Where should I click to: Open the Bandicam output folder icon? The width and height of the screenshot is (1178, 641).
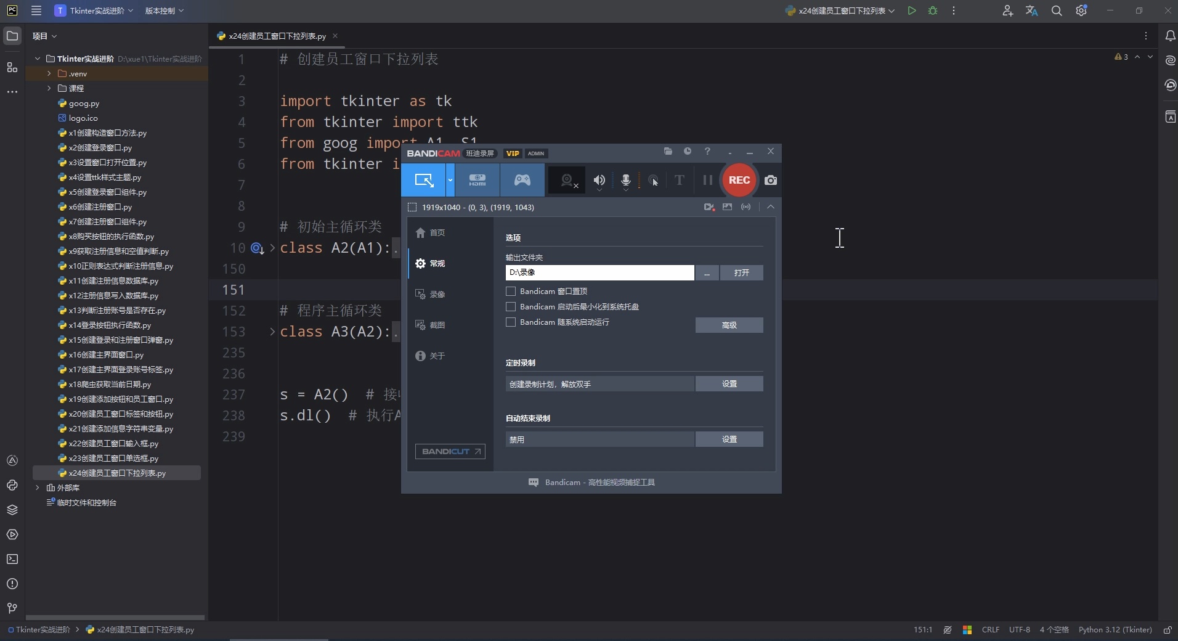tap(668, 151)
